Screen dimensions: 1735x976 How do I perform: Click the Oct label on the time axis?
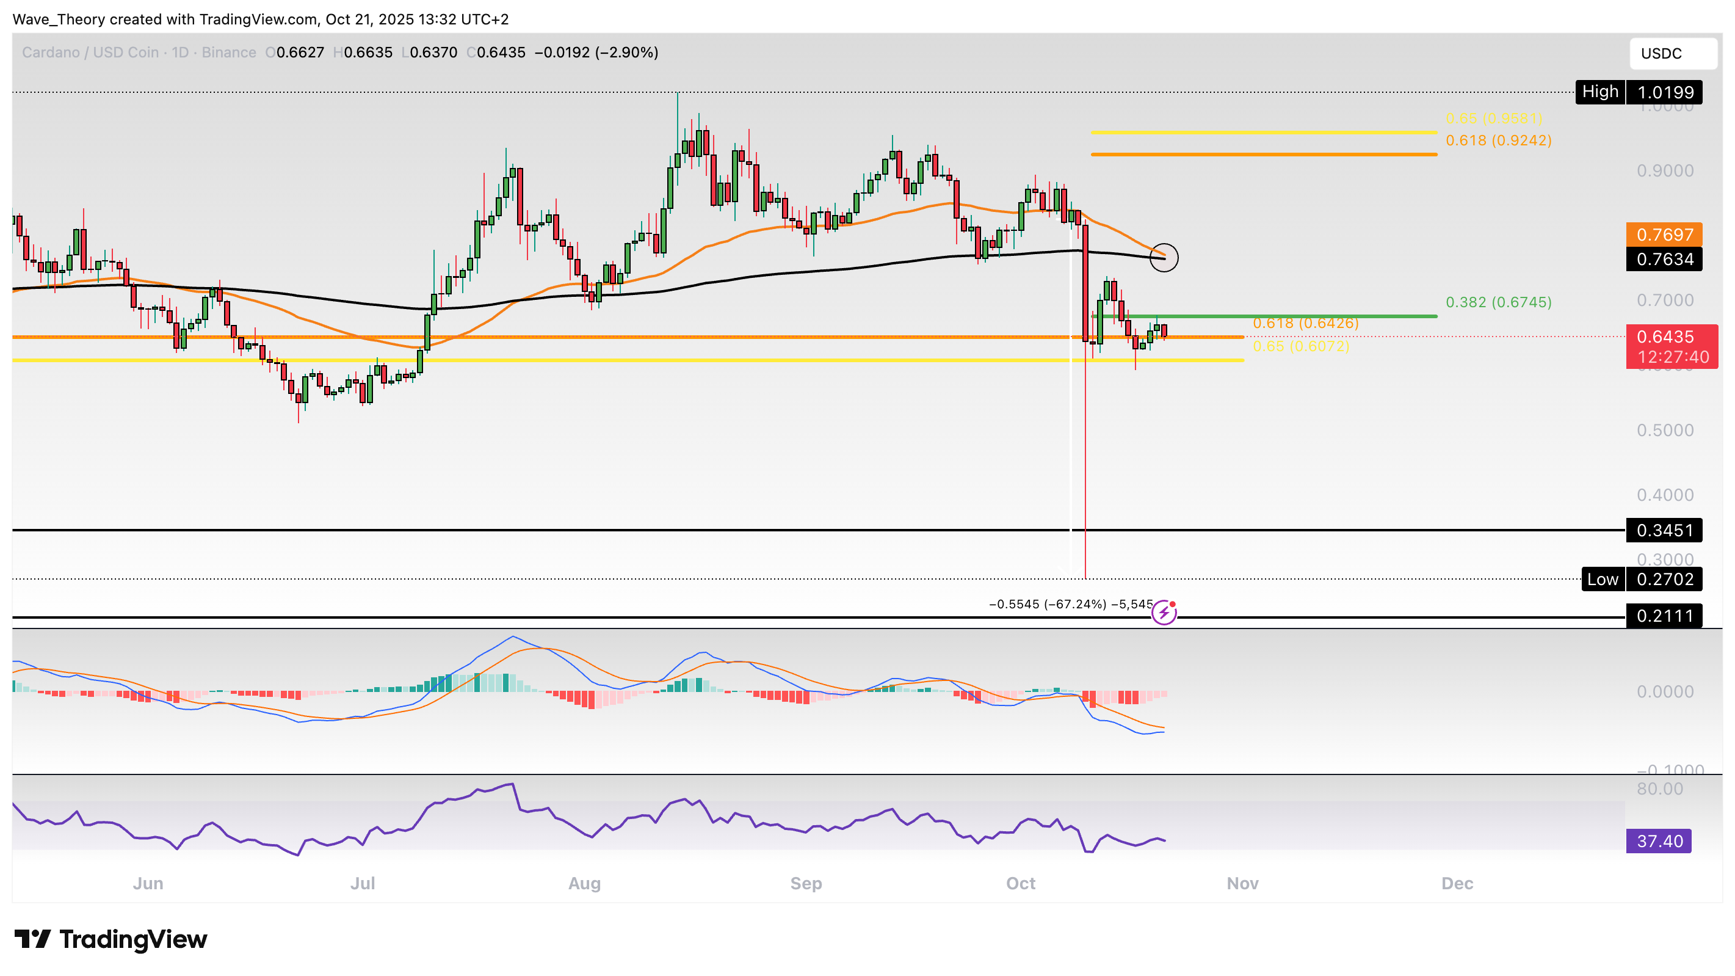[1020, 883]
